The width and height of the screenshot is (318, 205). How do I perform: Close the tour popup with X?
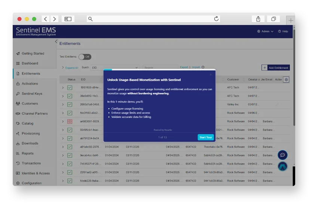coord(211,75)
